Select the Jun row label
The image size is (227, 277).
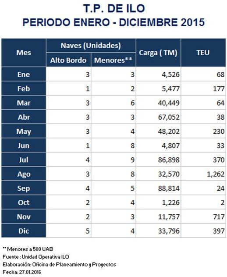(x=24, y=146)
